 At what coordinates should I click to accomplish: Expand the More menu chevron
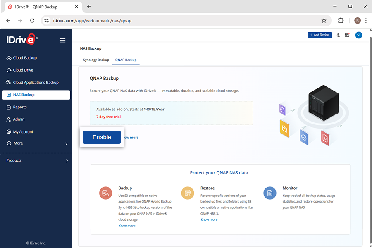pyautogui.click(x=67, y=144)
